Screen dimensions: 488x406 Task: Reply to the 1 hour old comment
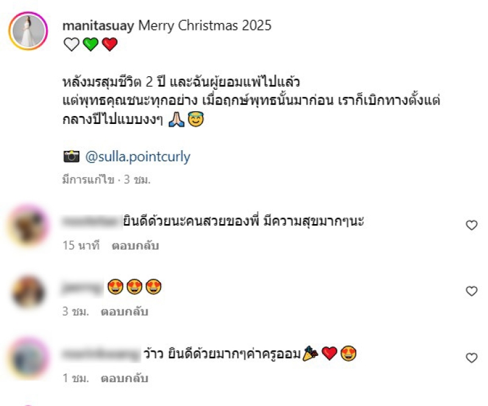point(124,379)
